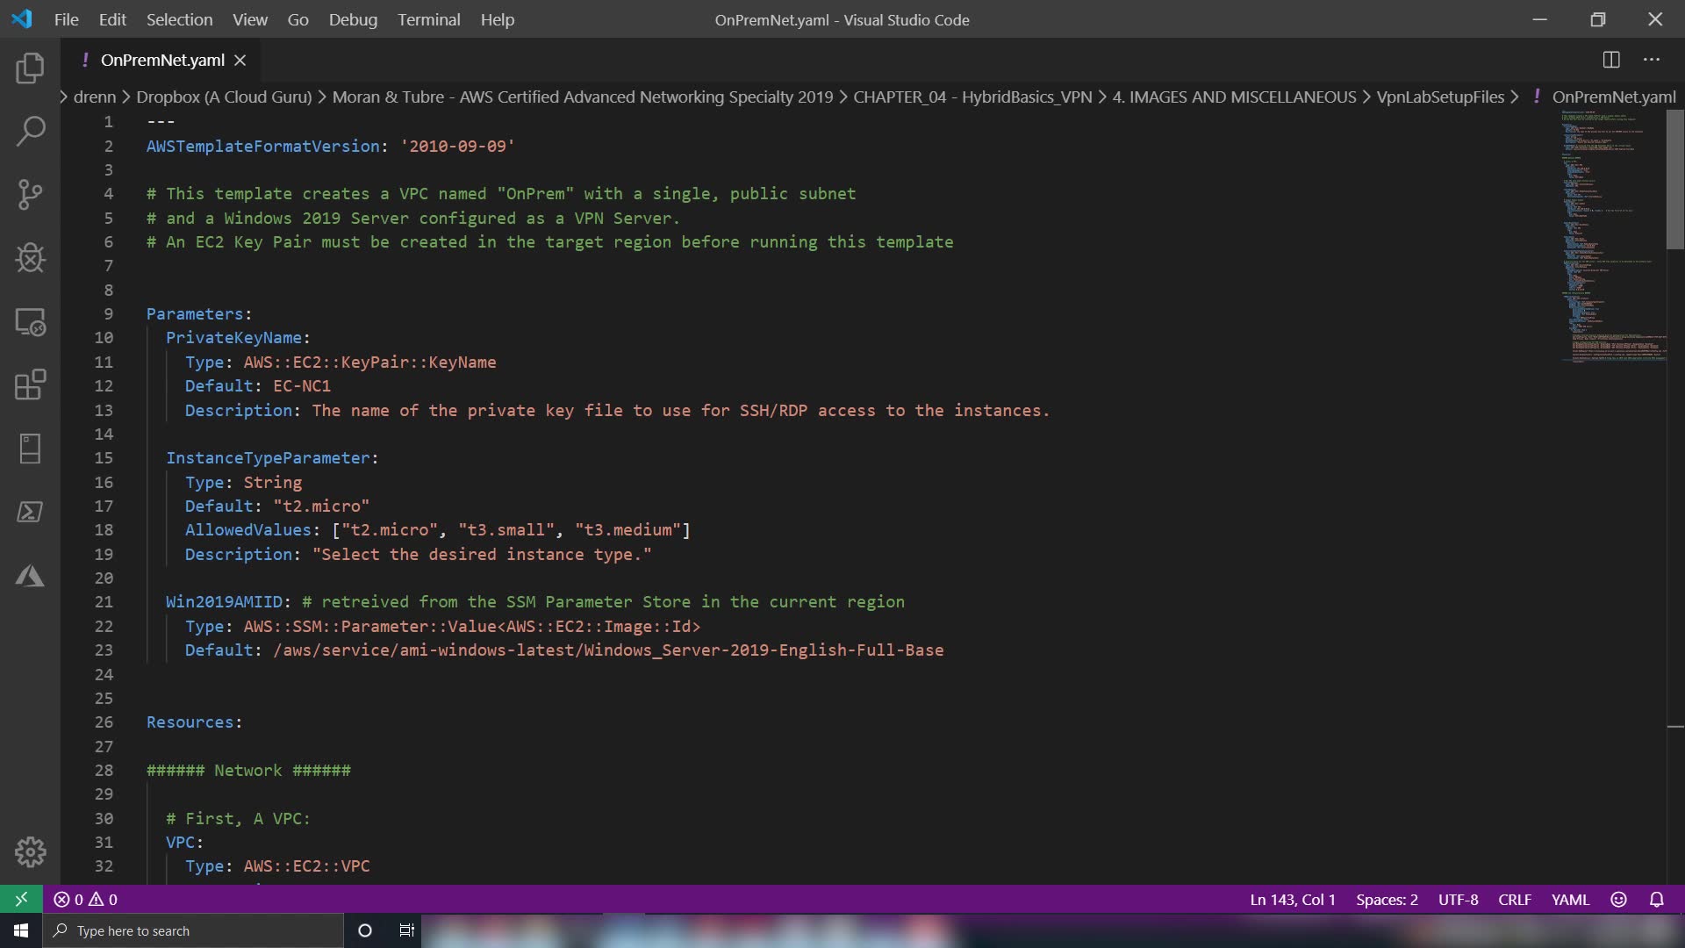Click Spaces: 2 indentation setting

click(x=1387, y=900)
